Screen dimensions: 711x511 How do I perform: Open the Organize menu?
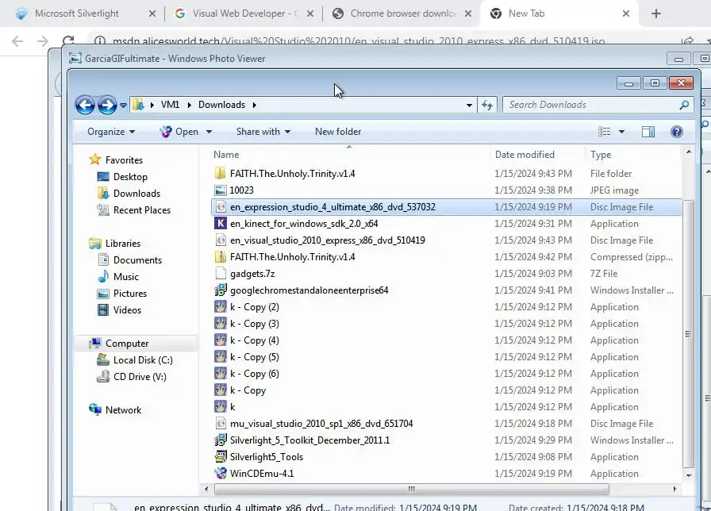(111, 132)
